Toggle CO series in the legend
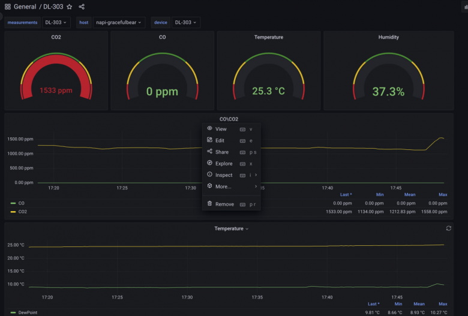This screenshot has width=468, height=316. [x=21, y=203]
